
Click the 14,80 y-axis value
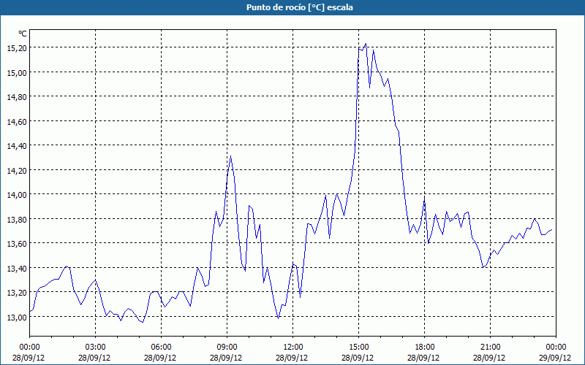17,96
